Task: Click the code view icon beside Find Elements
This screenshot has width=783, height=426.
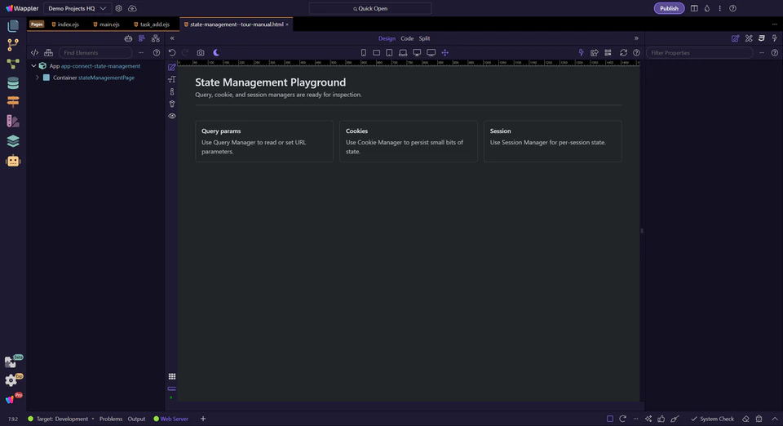Action: click(x=34, y=52)
